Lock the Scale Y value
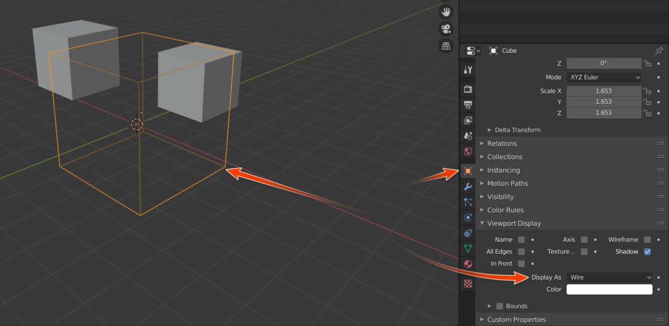The height and width of the screenshot is (326, 669). pyautogui.click(x=647, y=102)
